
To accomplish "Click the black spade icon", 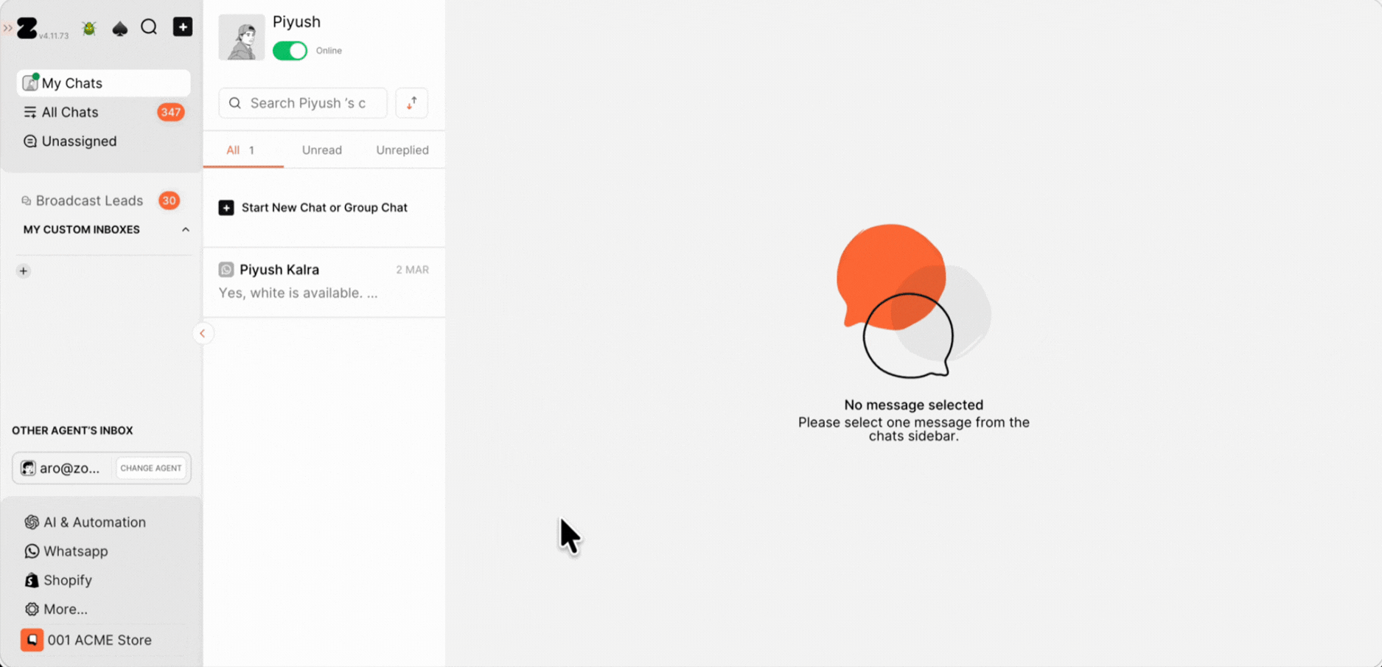I will point(119,28).
